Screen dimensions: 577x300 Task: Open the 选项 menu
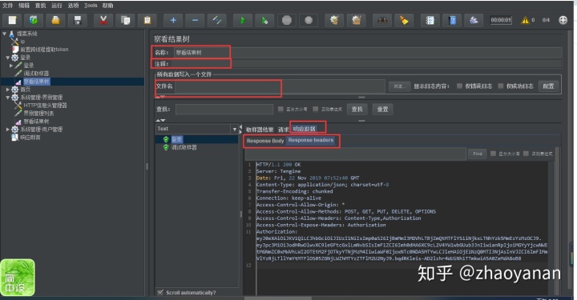click(x=73, y=6)
